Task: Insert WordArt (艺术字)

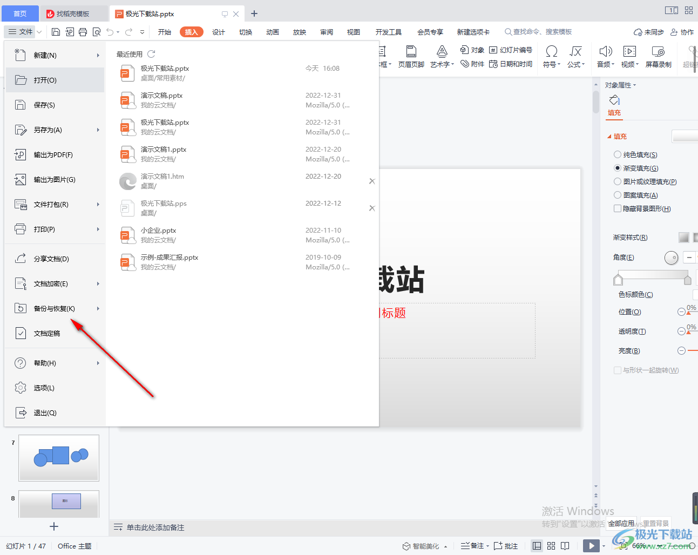Action: pyautogui.click(x=442, y=57)
